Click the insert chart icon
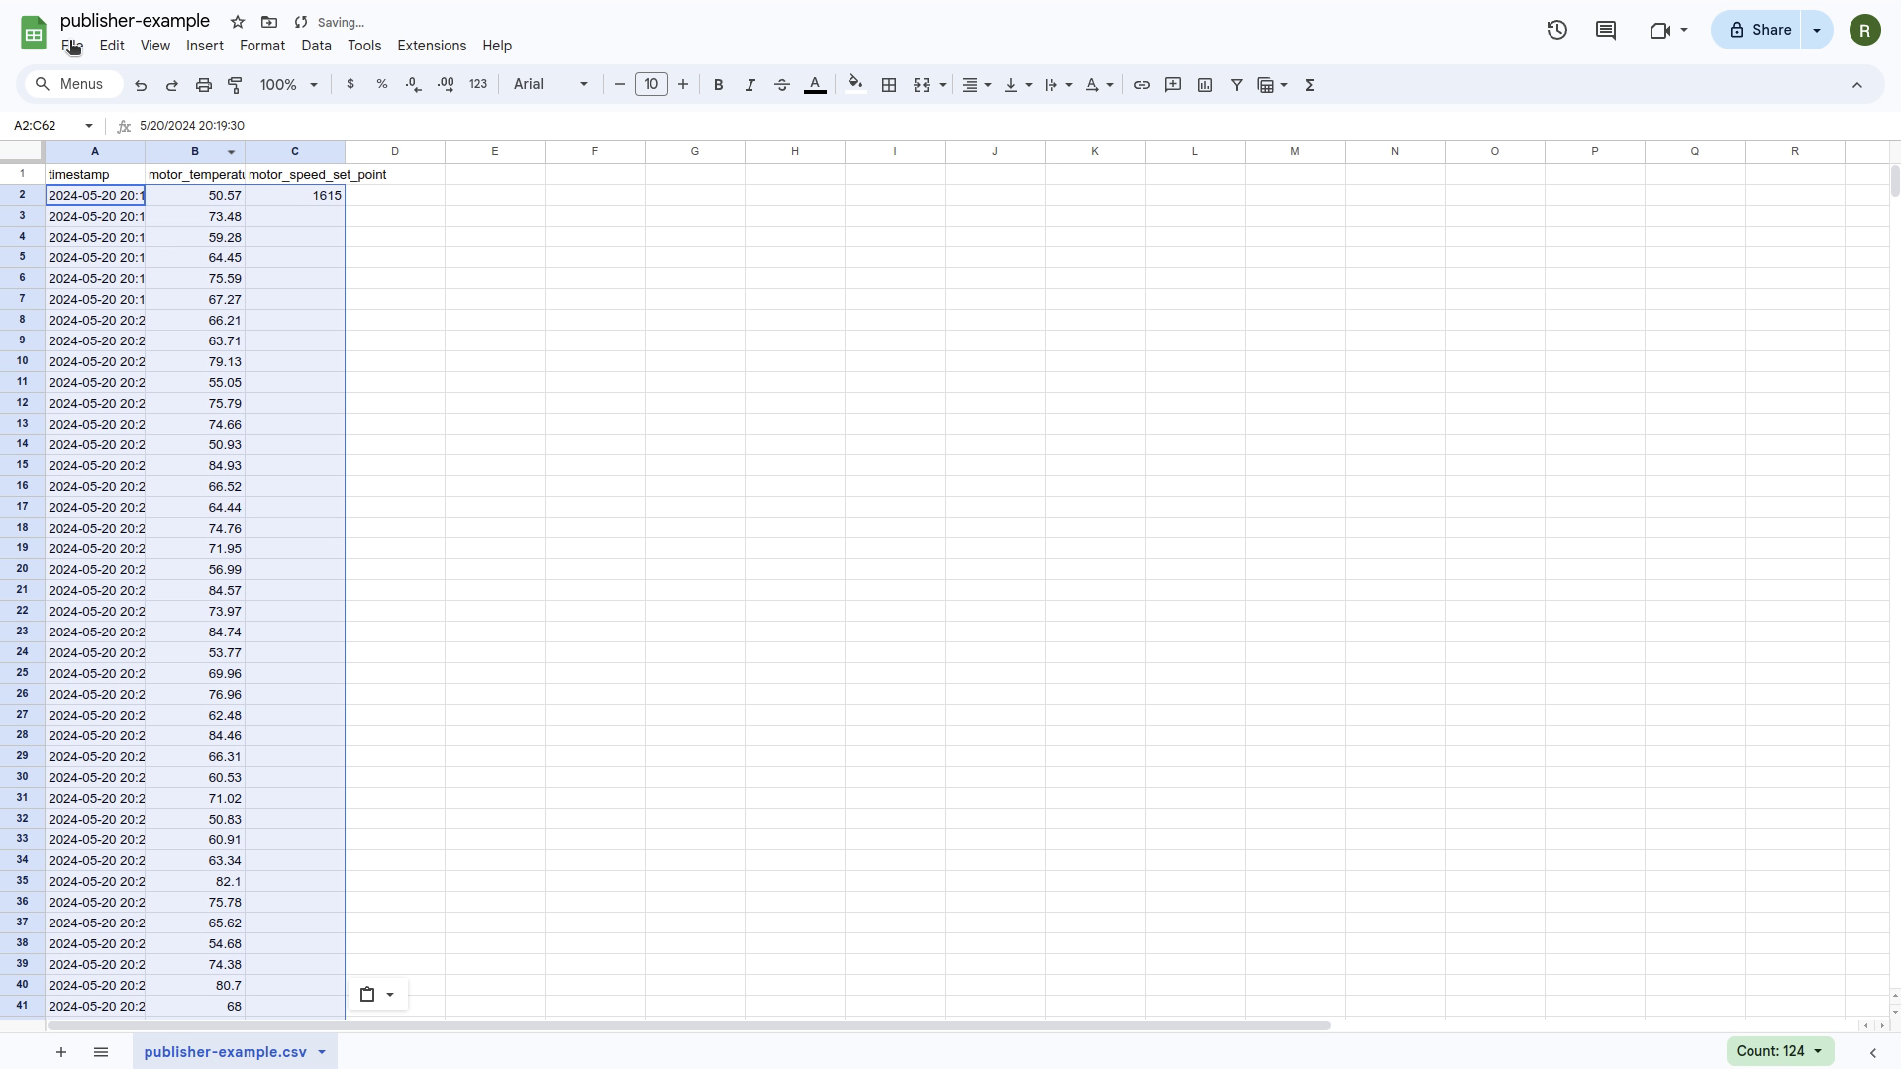The image size is (1901, 1069). (x=1204, y=85)
